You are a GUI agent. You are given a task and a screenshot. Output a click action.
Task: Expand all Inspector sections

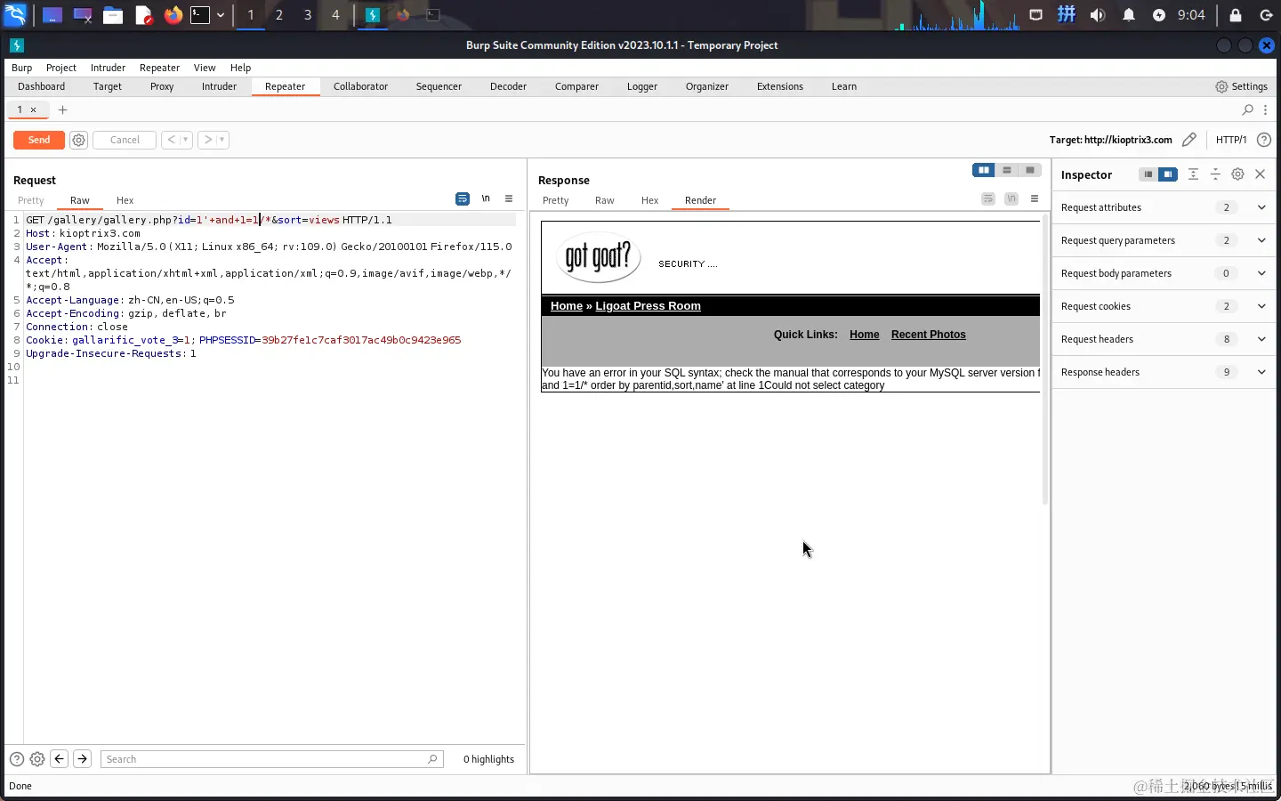tap(1193, 174)
